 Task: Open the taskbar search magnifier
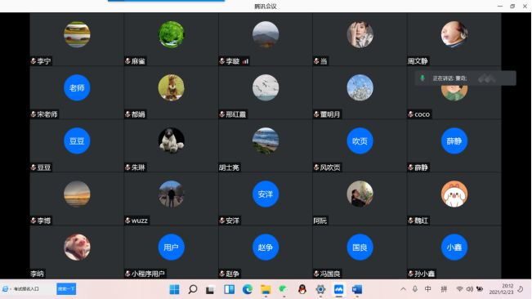[x=193, y=289]
